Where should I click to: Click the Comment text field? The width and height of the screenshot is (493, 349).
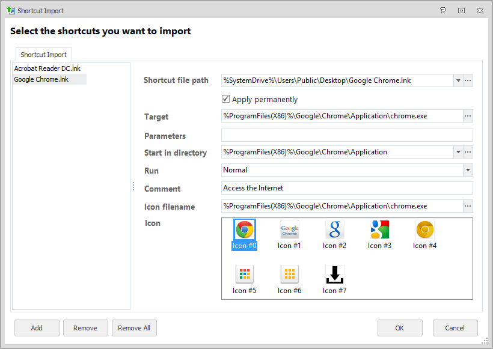[x=347, y=188]
